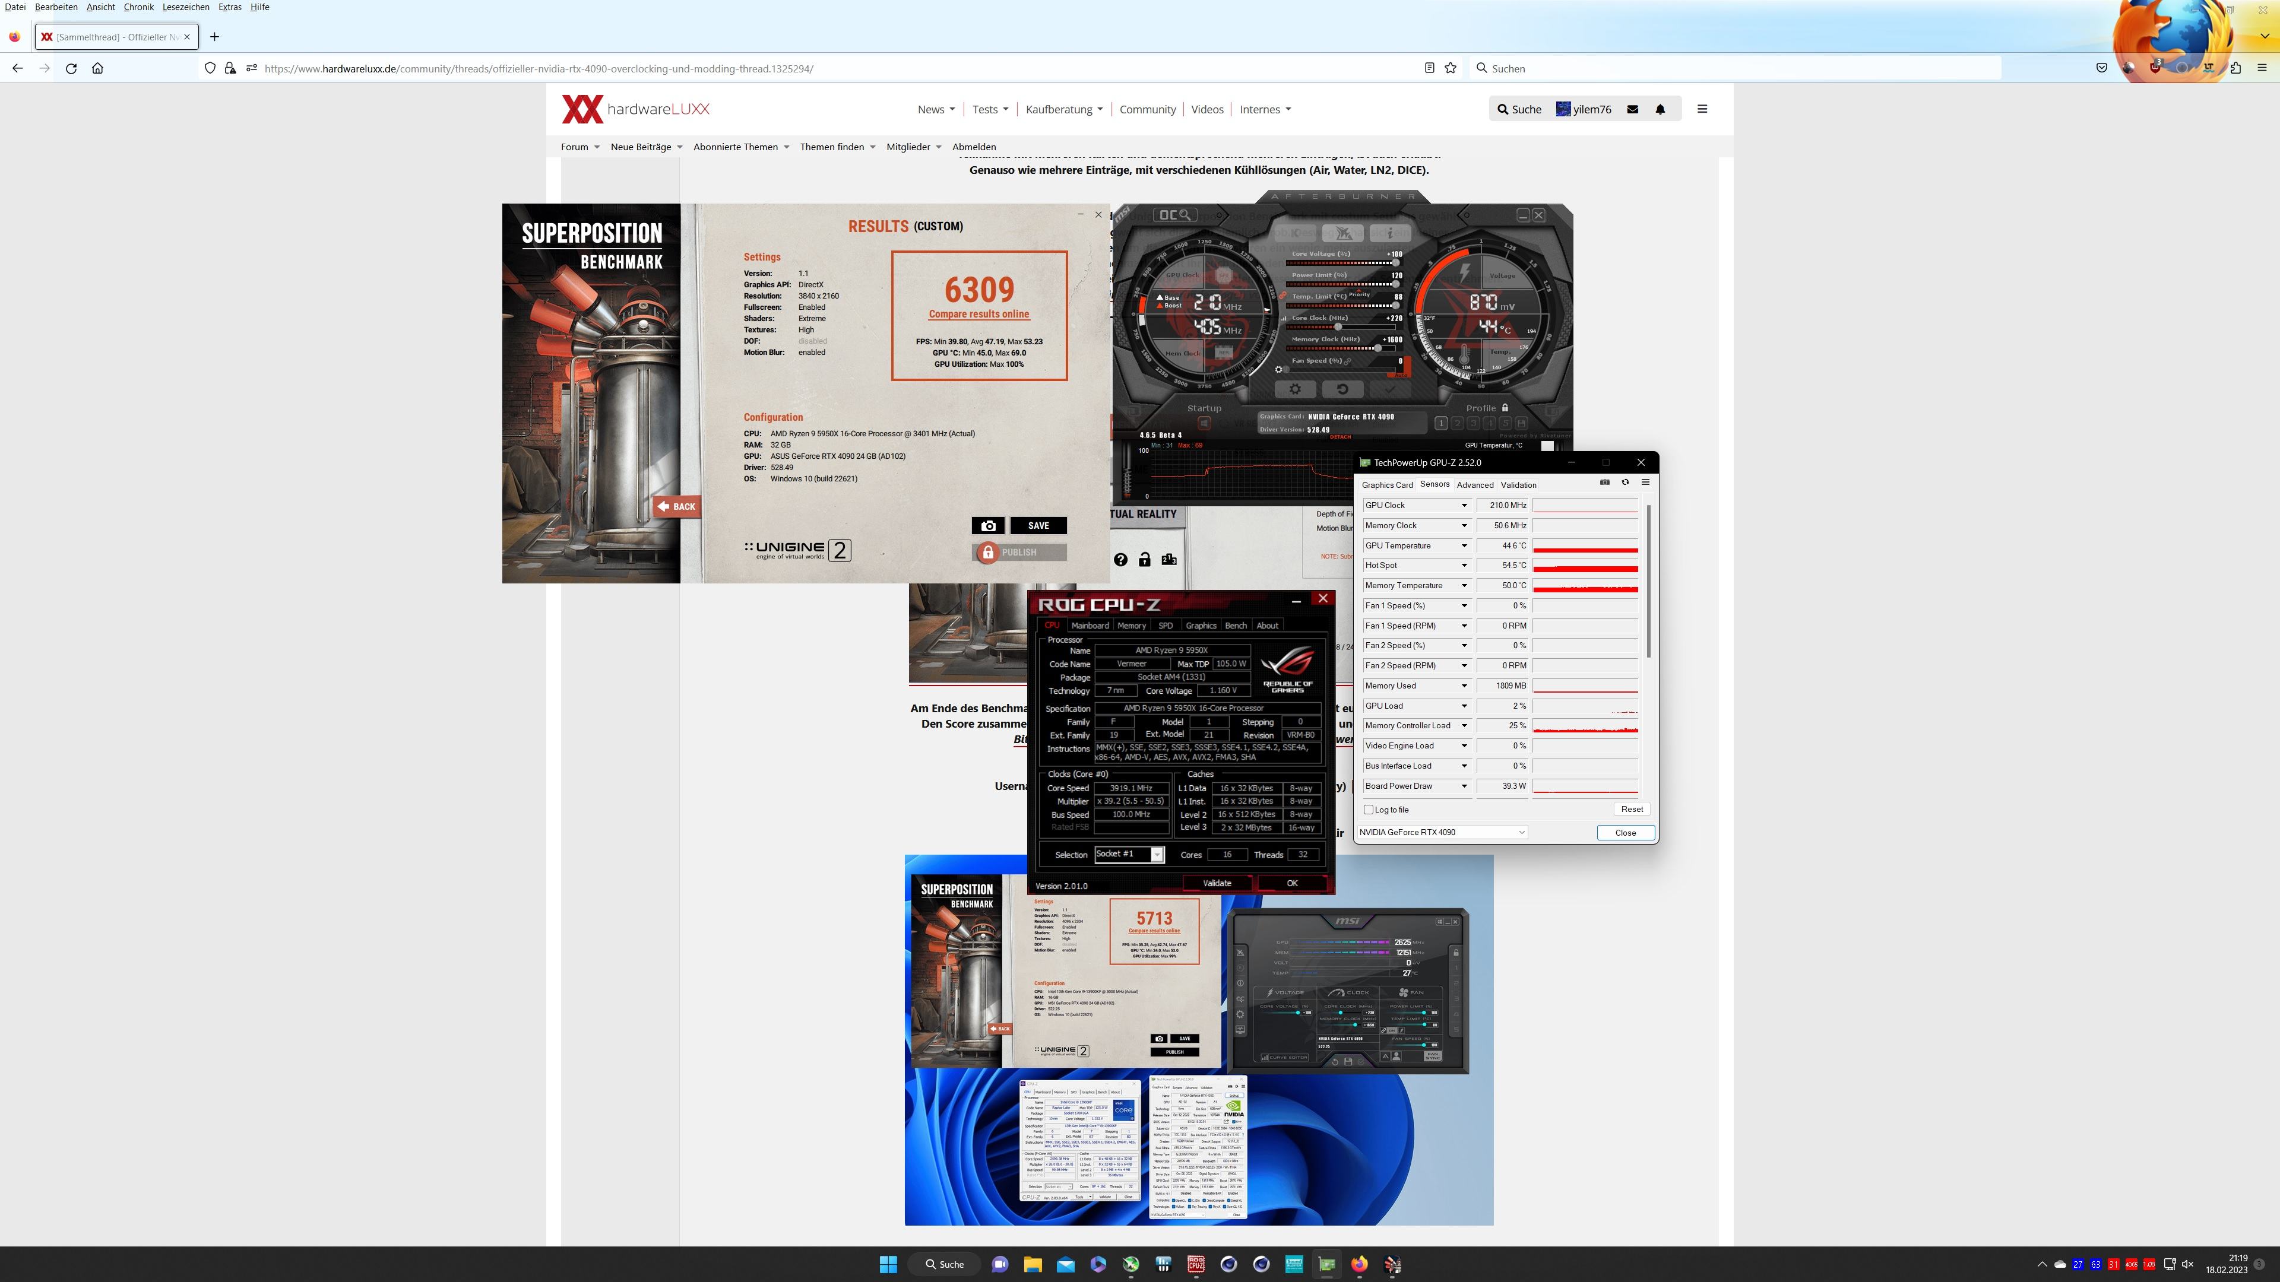2280x1282 pixels.
Task: Enable the Log to file checkbox
Action: coord(1369,810)
